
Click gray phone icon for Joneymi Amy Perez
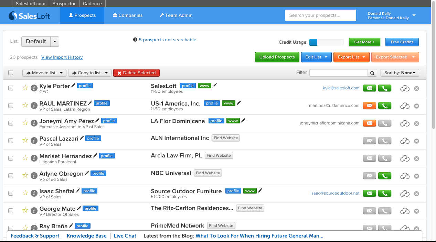point(385,123)
